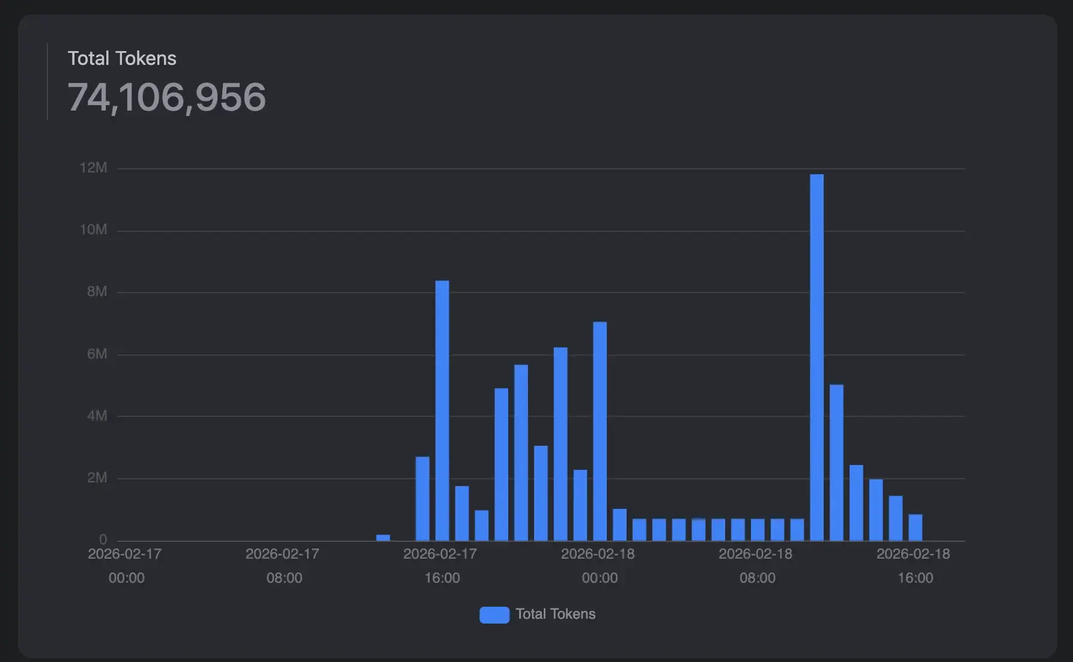Select the last bar at Feb 18 16:00
This screenshot has height=662, width=1073.
pos(915,527)
